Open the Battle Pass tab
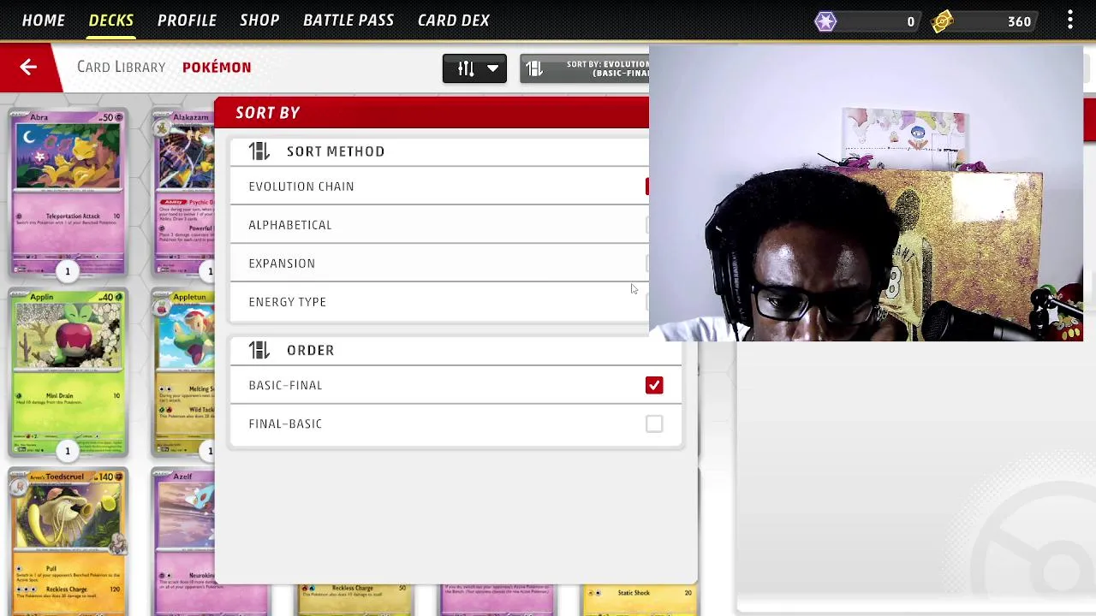The width and height of the screenshot is (1096, 616). click(348, 20)
